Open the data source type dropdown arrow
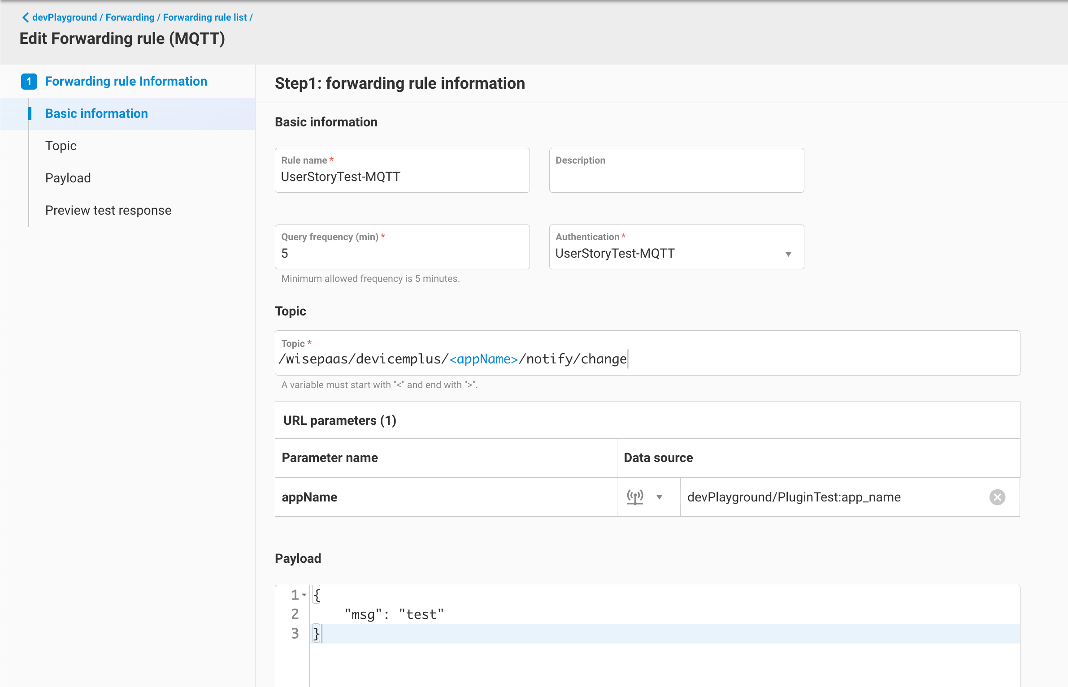Image resolution: width=1068 pixels, height=687 pixels. click(x=659, y=497)
